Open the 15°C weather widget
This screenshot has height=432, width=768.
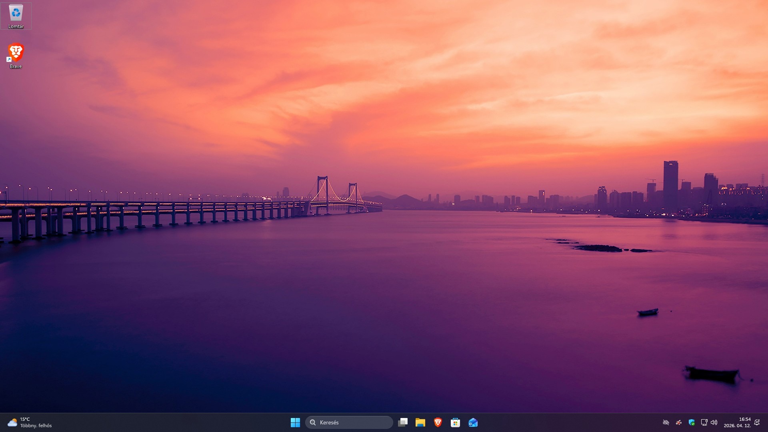click(30, 422)
